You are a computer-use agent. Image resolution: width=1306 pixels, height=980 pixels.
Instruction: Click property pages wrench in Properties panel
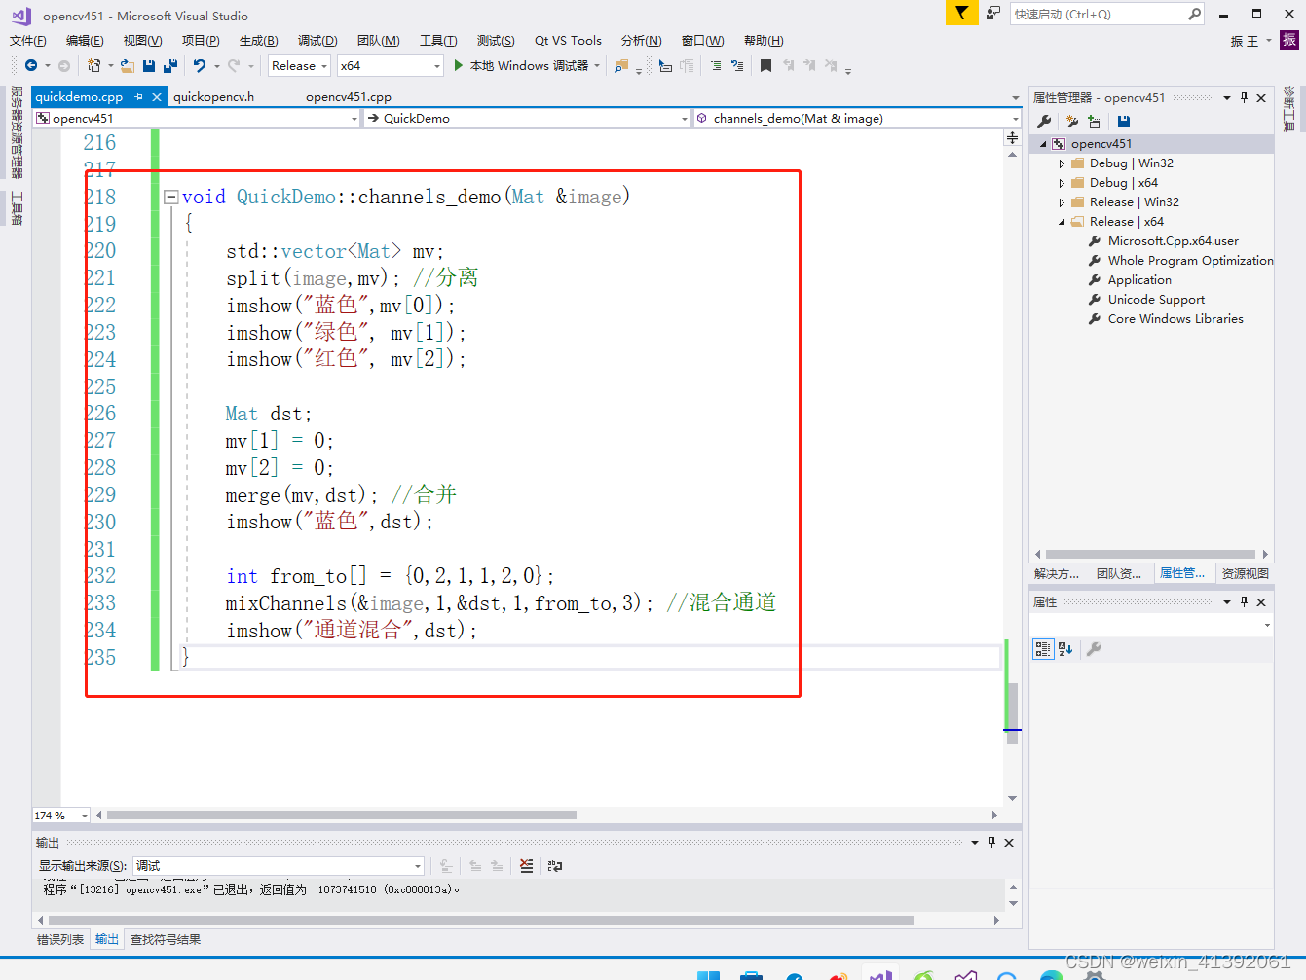[1094, 649]
